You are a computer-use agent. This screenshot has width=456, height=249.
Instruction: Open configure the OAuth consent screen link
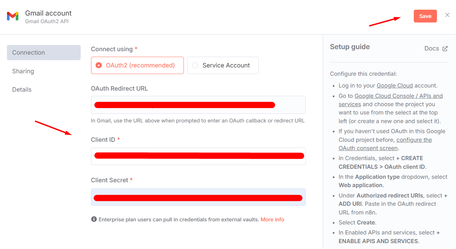[385, 144]
